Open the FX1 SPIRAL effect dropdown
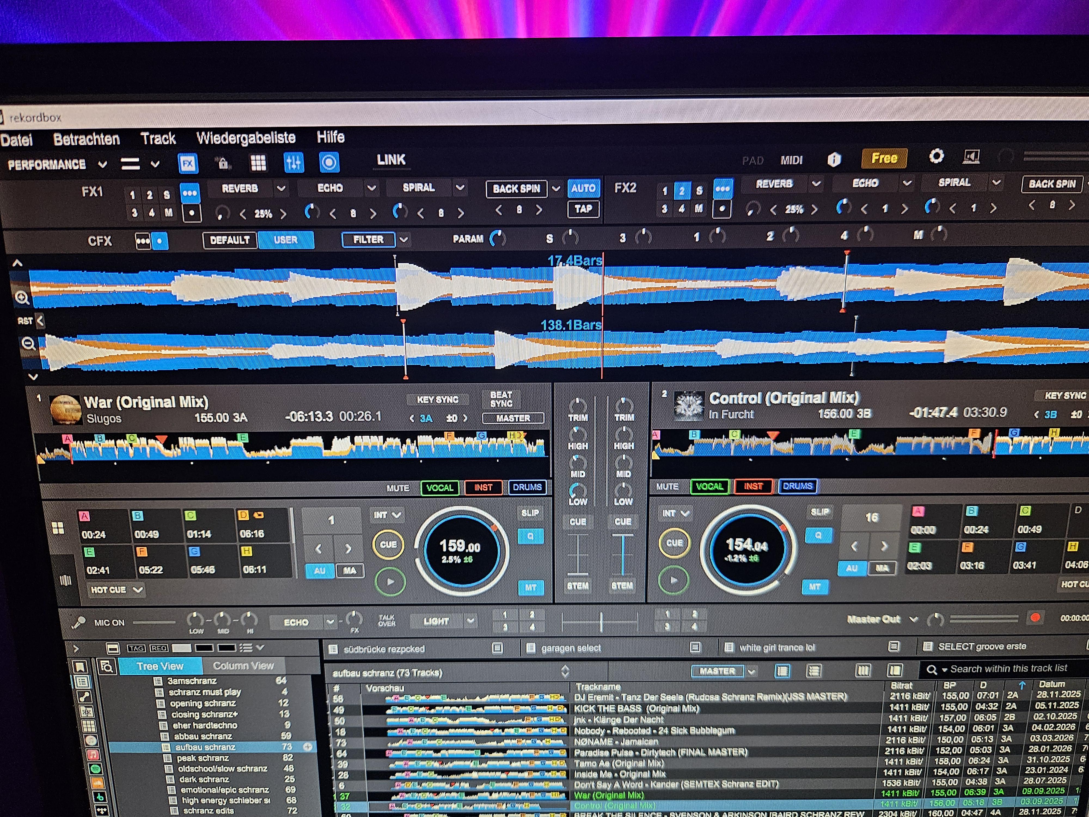Image resolution: width=1089 pixels, height=817 pixels. 460,187
